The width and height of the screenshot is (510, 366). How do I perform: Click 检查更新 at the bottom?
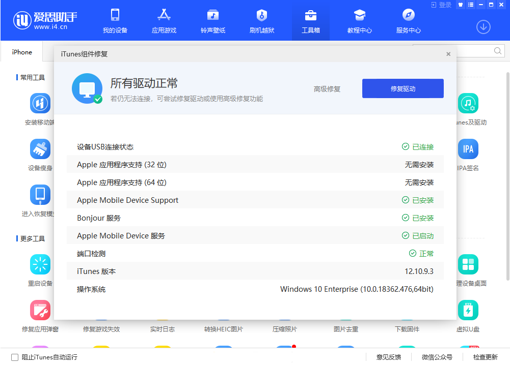click(x=486, y=357)
